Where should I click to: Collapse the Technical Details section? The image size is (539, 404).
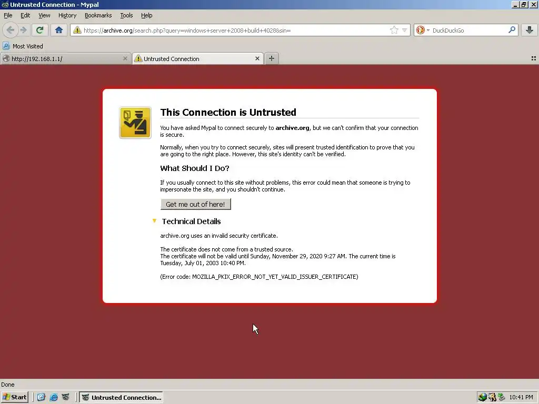[154, 221]
